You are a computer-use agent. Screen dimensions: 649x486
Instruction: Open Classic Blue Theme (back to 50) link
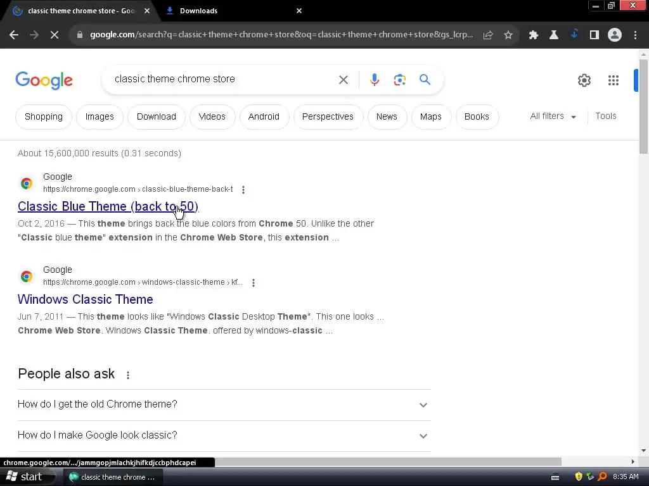[x=108, y=206]
